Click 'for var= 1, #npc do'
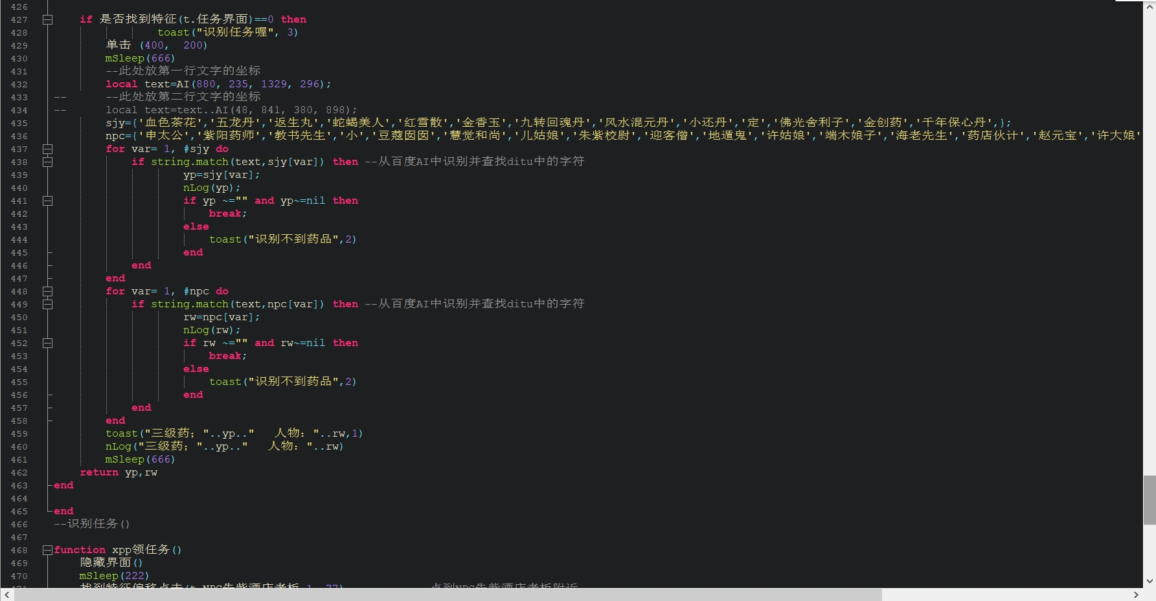 tap(167, 291)
